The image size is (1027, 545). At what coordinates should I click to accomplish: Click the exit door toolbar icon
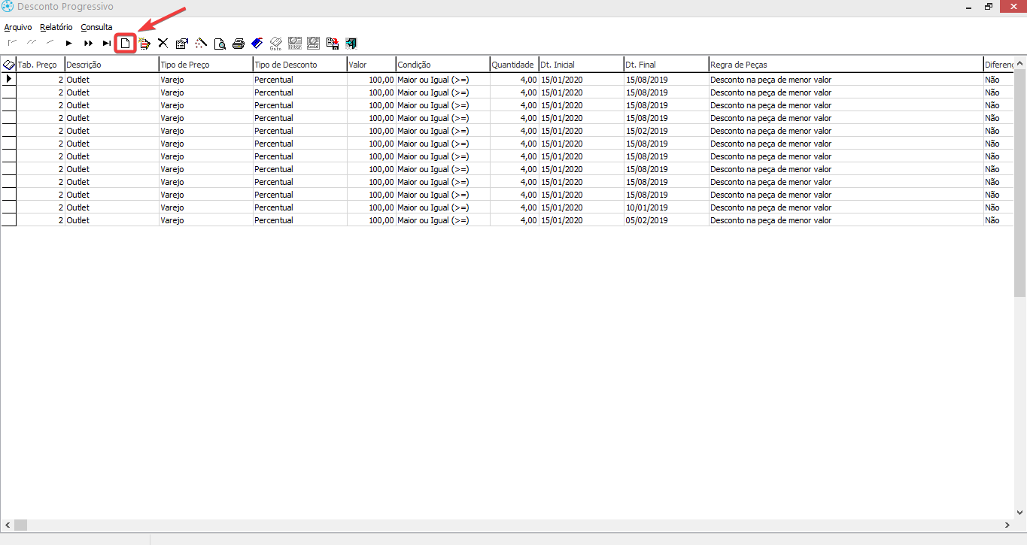point(351,44)
